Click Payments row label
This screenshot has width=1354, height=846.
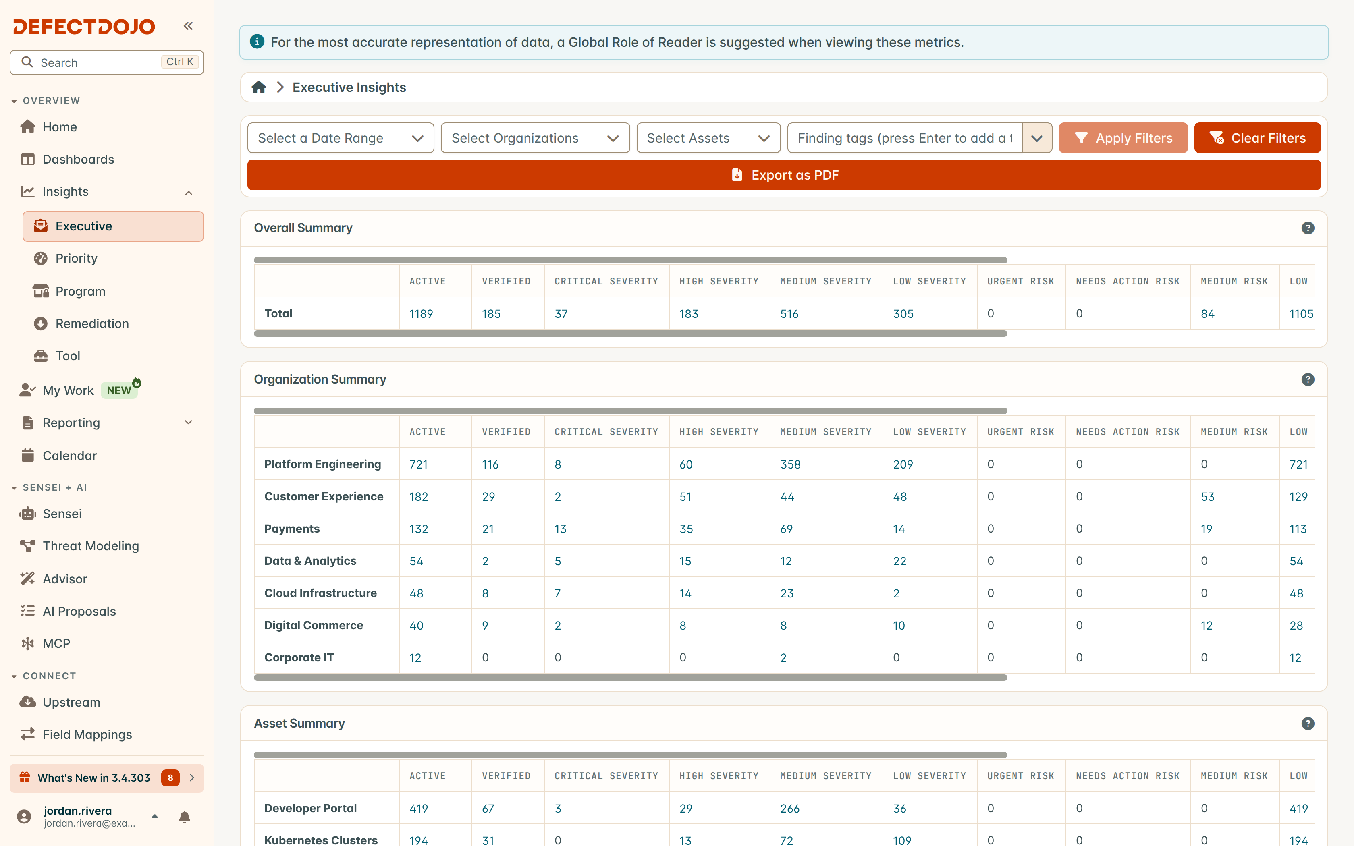[x=292, y=529]
